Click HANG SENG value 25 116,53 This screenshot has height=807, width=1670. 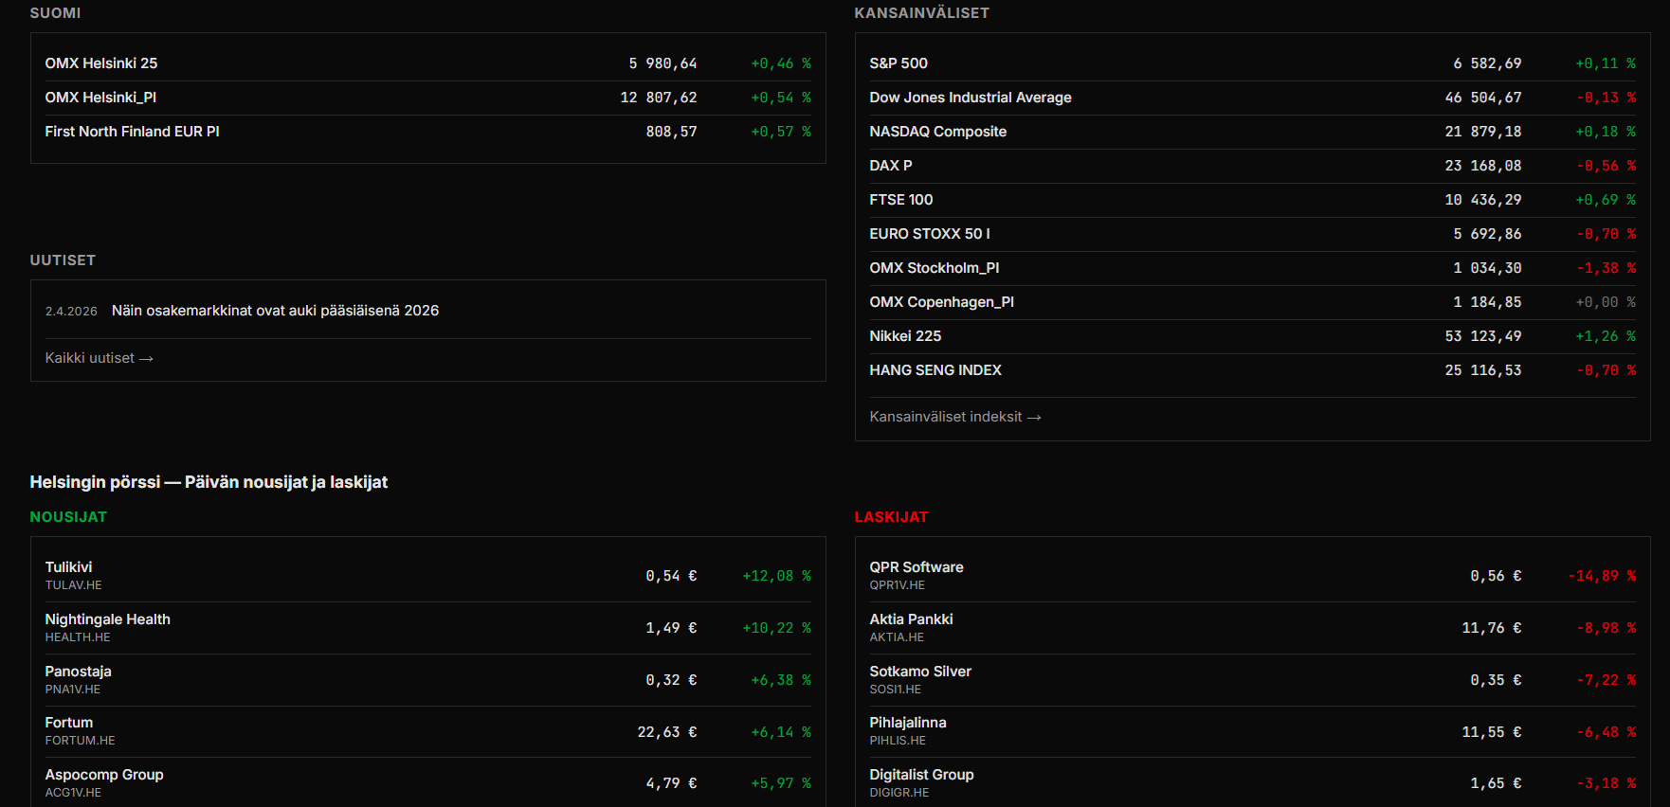[1483, 370]
